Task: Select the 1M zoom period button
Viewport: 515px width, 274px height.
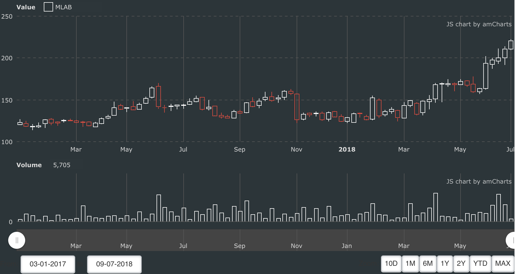Action: coord(410,264)
